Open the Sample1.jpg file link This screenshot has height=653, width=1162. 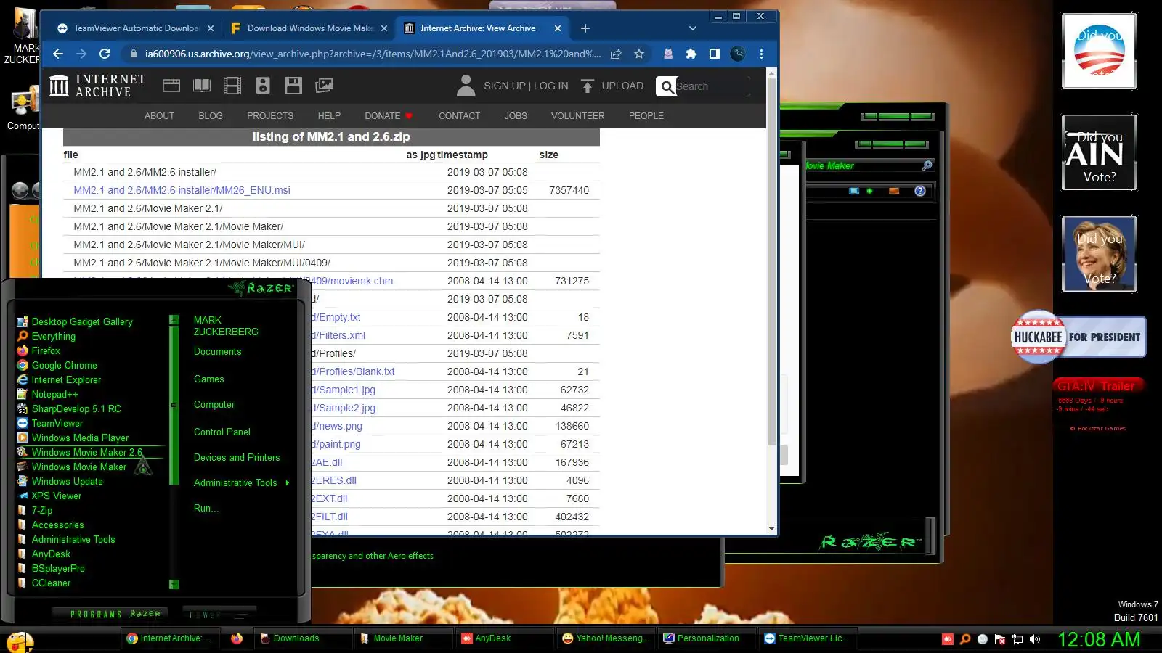343,390
